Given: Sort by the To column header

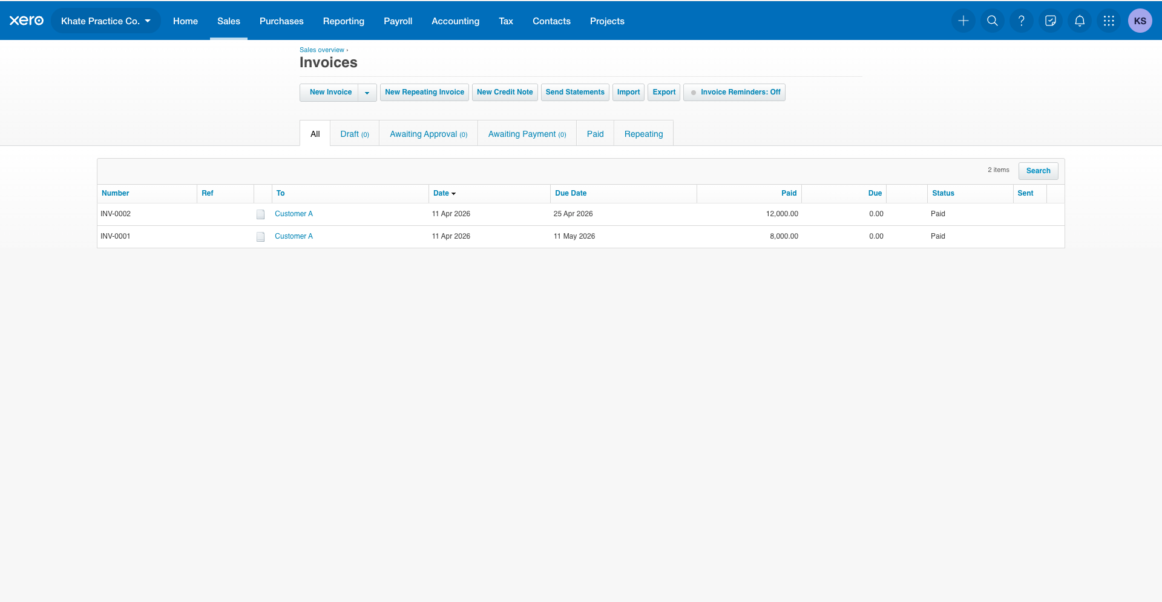Looking at the screenshot, I should click(x=281, y=193).
